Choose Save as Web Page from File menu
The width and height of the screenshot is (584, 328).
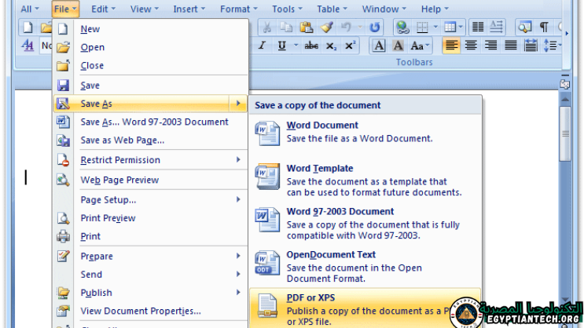tap(151, 140)
